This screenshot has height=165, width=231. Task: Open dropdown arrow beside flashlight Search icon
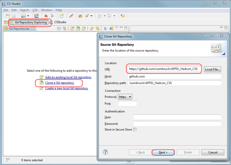91,16
